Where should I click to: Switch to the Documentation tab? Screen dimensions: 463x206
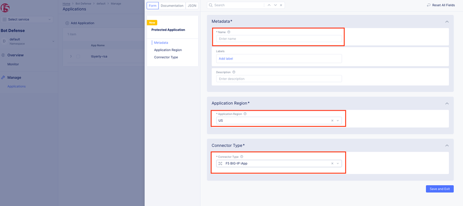coord(172,6)
